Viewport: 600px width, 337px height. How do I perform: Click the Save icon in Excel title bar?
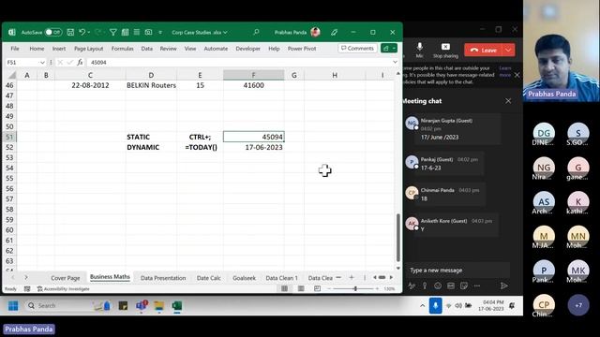pyautogui.click(x=70, y=32)
